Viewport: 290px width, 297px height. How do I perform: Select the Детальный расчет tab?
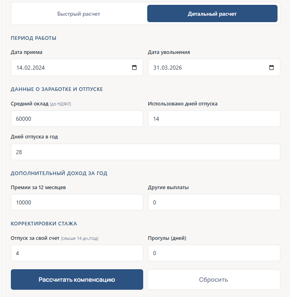(x=212, y=14)
